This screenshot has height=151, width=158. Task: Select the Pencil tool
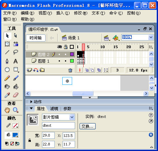click(7, 78)
